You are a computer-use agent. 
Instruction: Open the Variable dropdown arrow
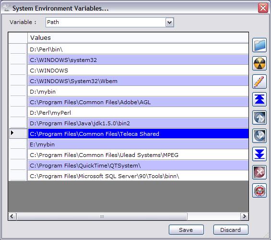tap(169, 22)
